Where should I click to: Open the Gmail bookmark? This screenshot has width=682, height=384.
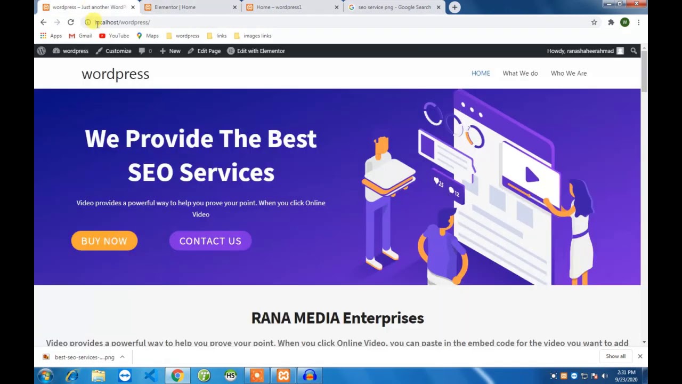point(80,36)
